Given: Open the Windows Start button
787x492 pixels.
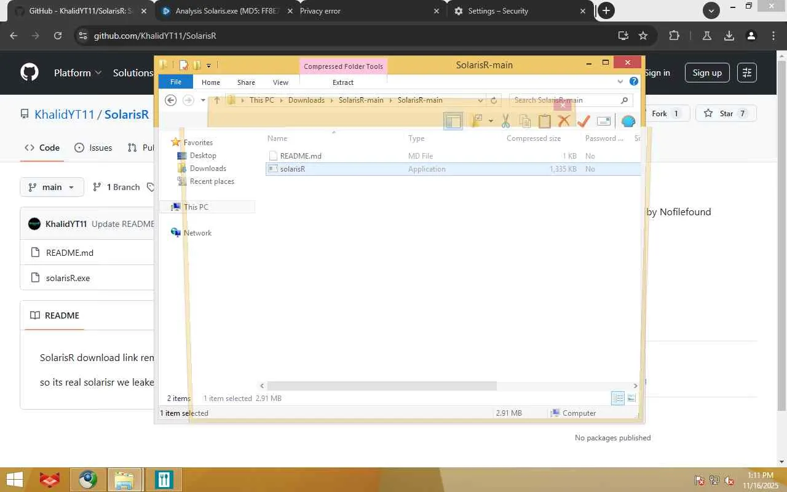Looking at the screenshot, I should (x=14, y=480).
